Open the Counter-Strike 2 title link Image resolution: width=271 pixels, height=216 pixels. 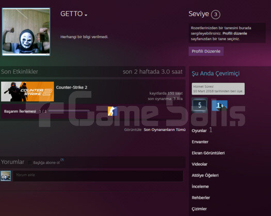click(72, 87)
